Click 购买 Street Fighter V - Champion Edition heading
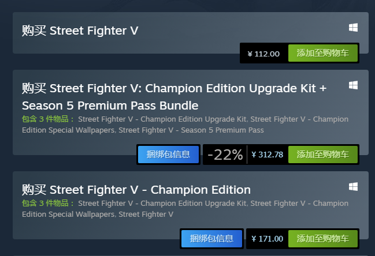 coord(136,190)
